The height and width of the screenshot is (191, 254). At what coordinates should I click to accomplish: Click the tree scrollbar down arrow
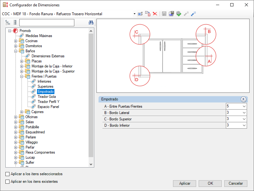click(x=91, y=164)
